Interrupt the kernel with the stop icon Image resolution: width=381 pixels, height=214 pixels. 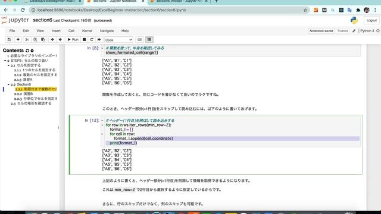[x=84, y=40]
